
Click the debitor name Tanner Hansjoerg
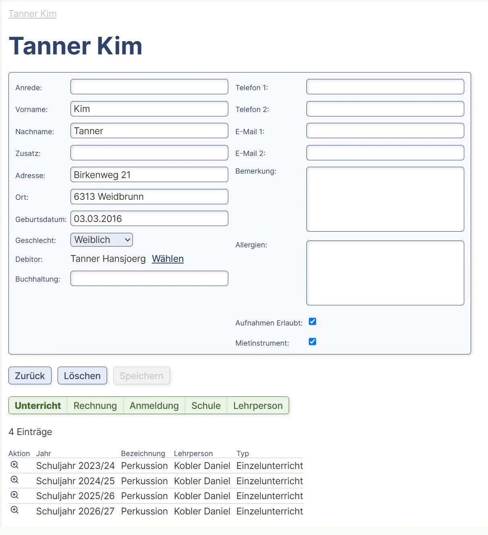[x=108, y=259]
